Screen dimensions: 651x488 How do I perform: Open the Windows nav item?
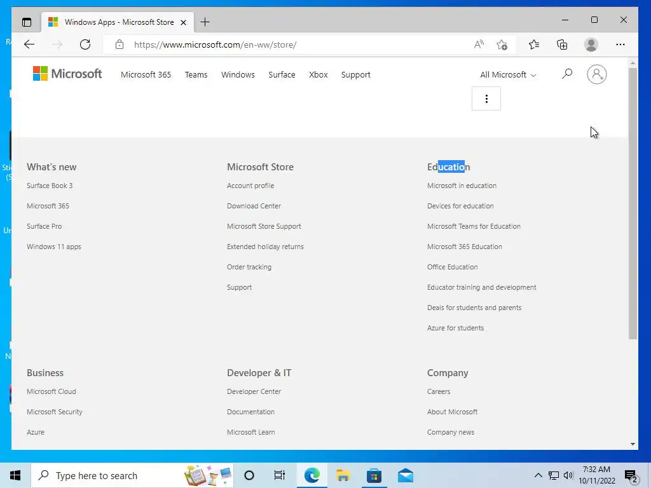click(238, 75)
